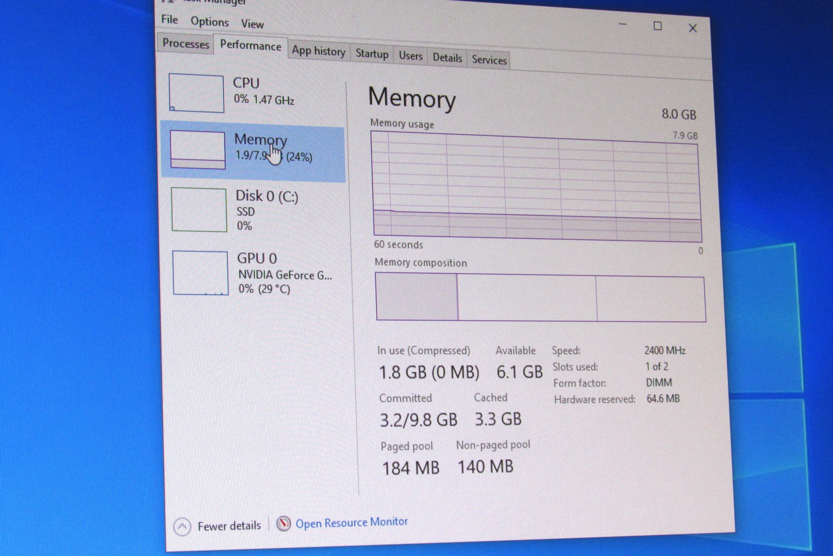Click the Memory usage mini graph
This screenshot has width=833, height=556.
[198, 150]
